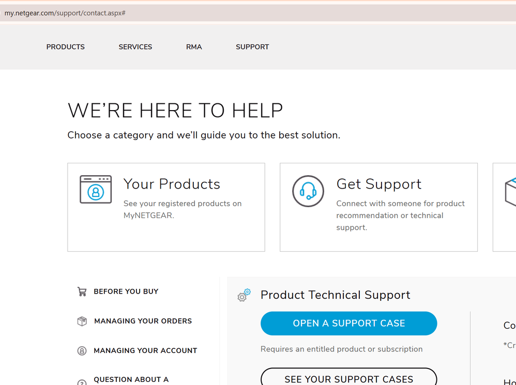Open the SERVICES menu
Viewport: 516px width, 385px height.
tap(135, 47)
